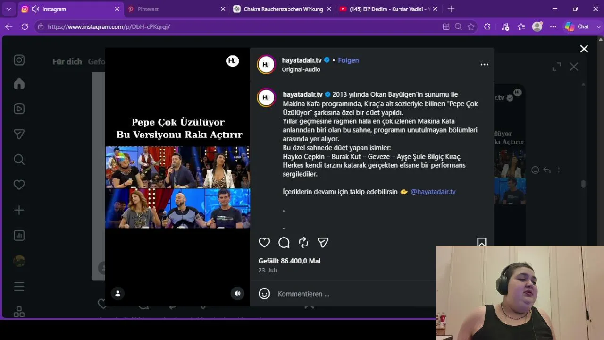Save the post with the bookmark icon
Viewport: 604px width, 340px height.
tap(481, 242)
